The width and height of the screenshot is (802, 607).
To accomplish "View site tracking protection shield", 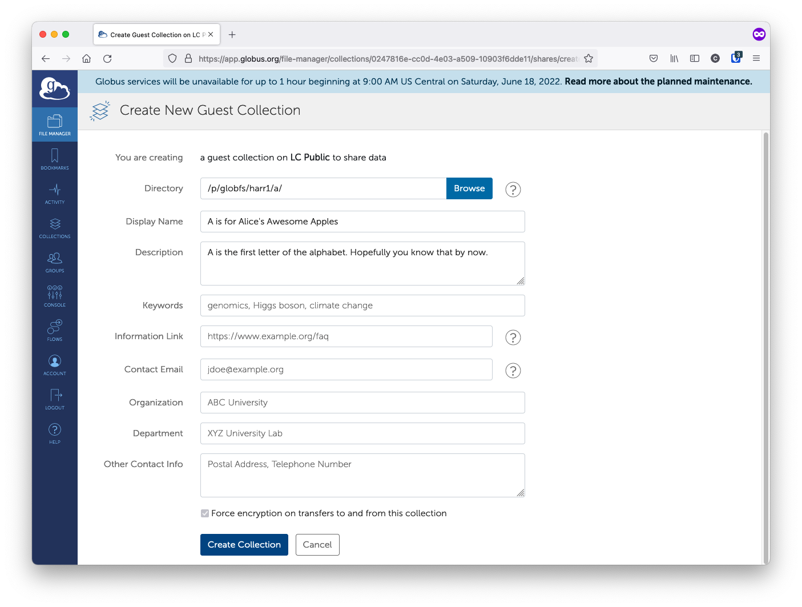I will [x=172, y=58].
